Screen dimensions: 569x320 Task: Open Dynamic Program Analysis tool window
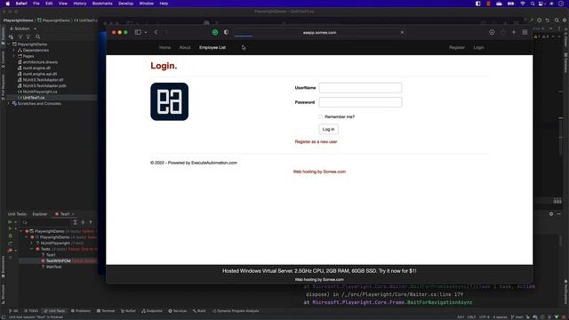236,311
